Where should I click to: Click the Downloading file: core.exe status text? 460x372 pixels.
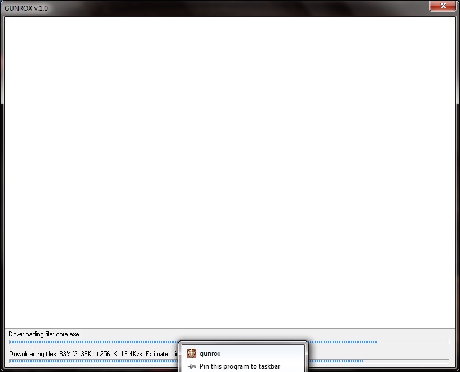click(47, 334)
